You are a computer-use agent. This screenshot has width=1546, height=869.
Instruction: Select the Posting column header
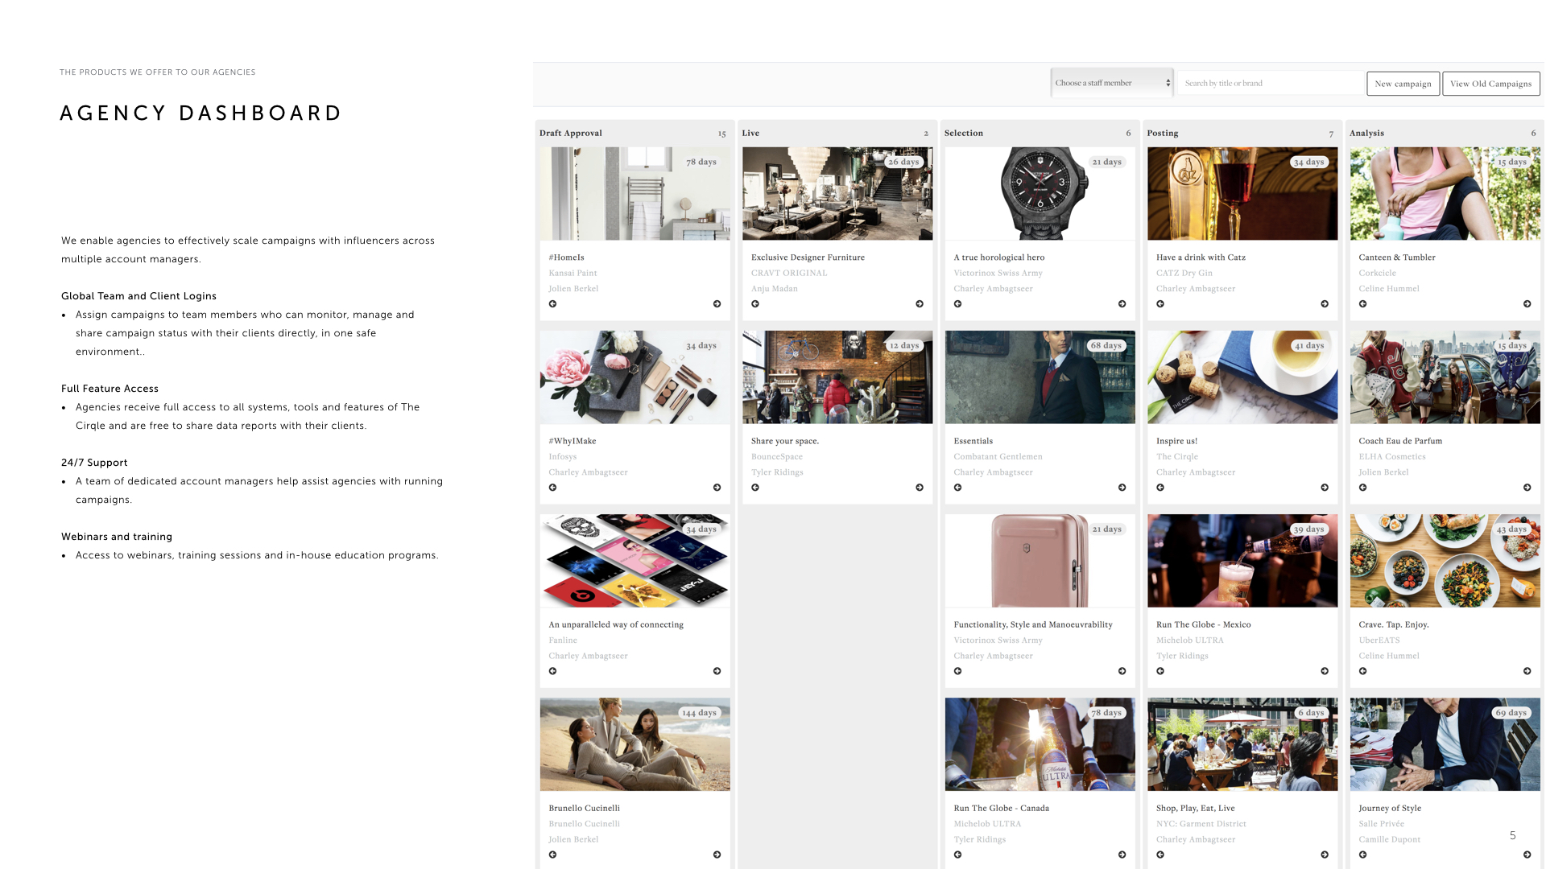1162,133
